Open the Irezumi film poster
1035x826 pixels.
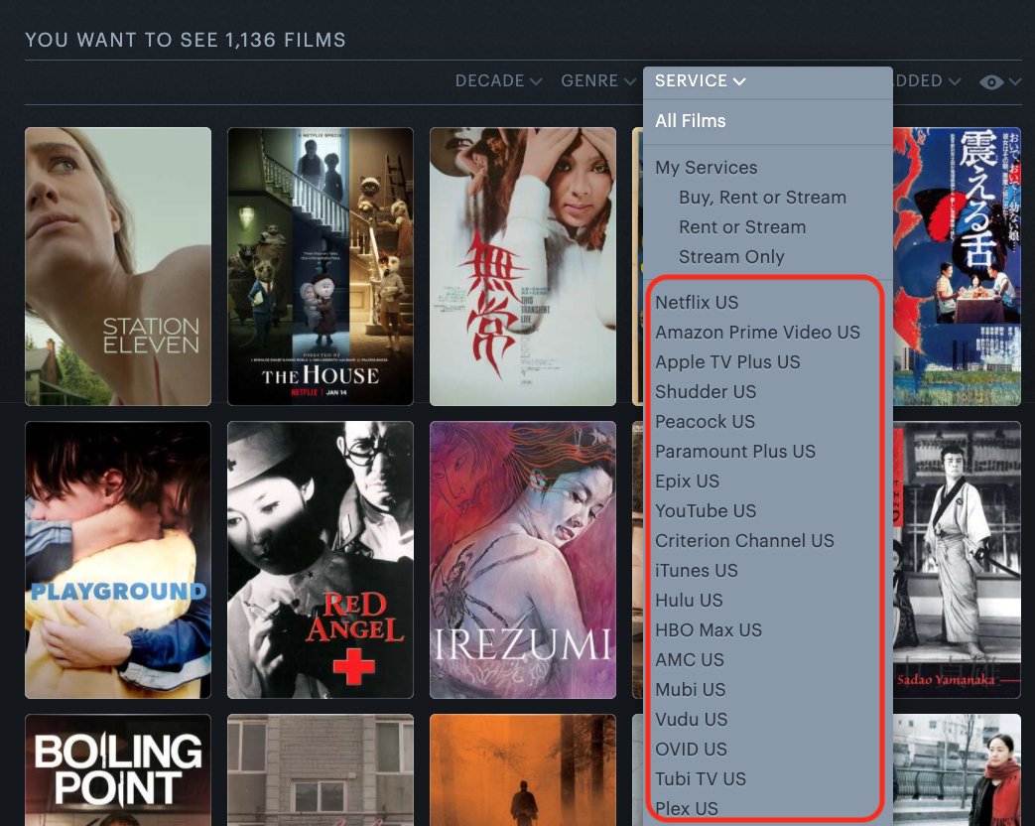[x=523, y=560]
